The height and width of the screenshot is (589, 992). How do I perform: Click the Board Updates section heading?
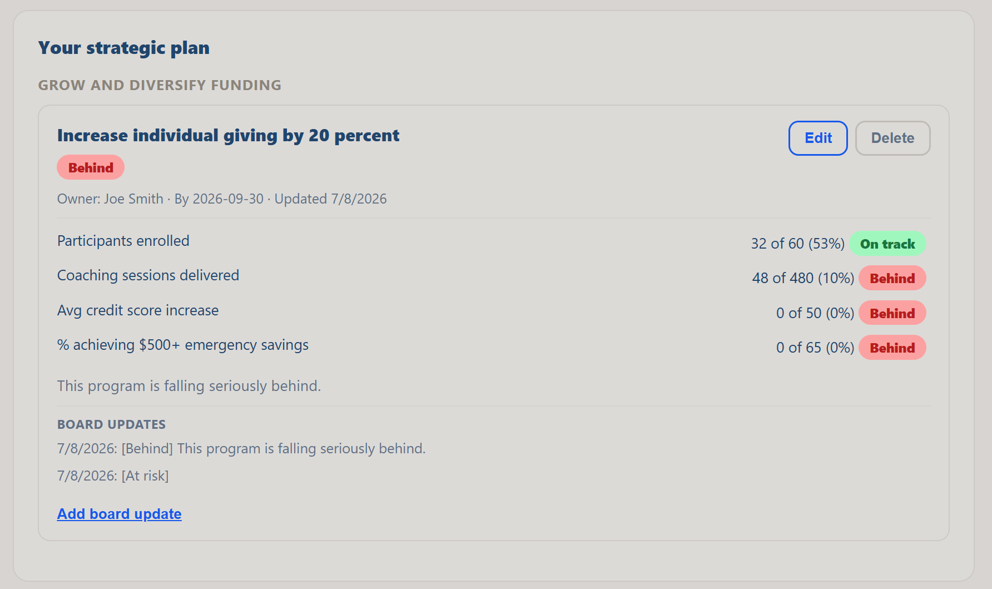click(x=112, y=424)
